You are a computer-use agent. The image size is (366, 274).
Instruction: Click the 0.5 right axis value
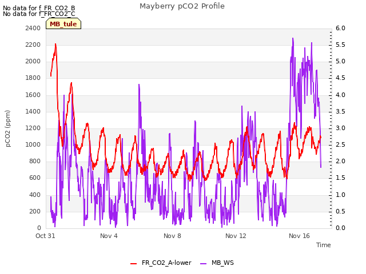tap(340, 212)
